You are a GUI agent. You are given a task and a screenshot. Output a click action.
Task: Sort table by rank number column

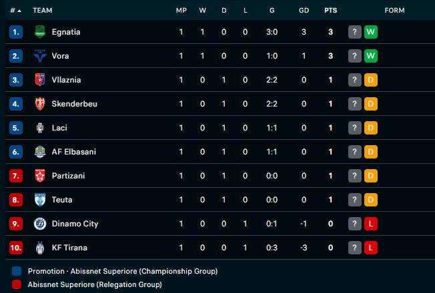[x=15, y=11]
